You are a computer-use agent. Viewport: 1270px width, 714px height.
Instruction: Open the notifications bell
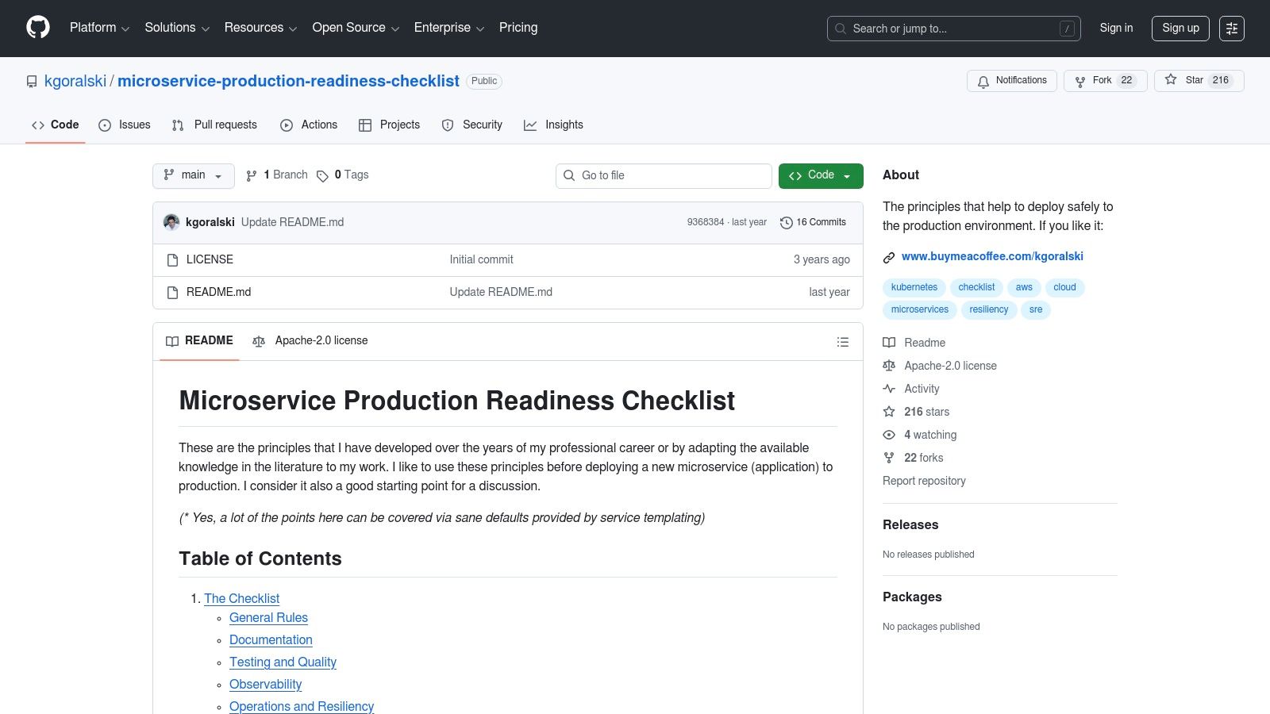pos(983,81)
